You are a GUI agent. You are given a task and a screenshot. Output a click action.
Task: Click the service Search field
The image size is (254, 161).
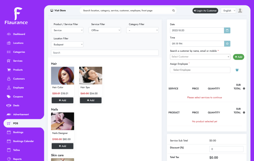(105, 53)
